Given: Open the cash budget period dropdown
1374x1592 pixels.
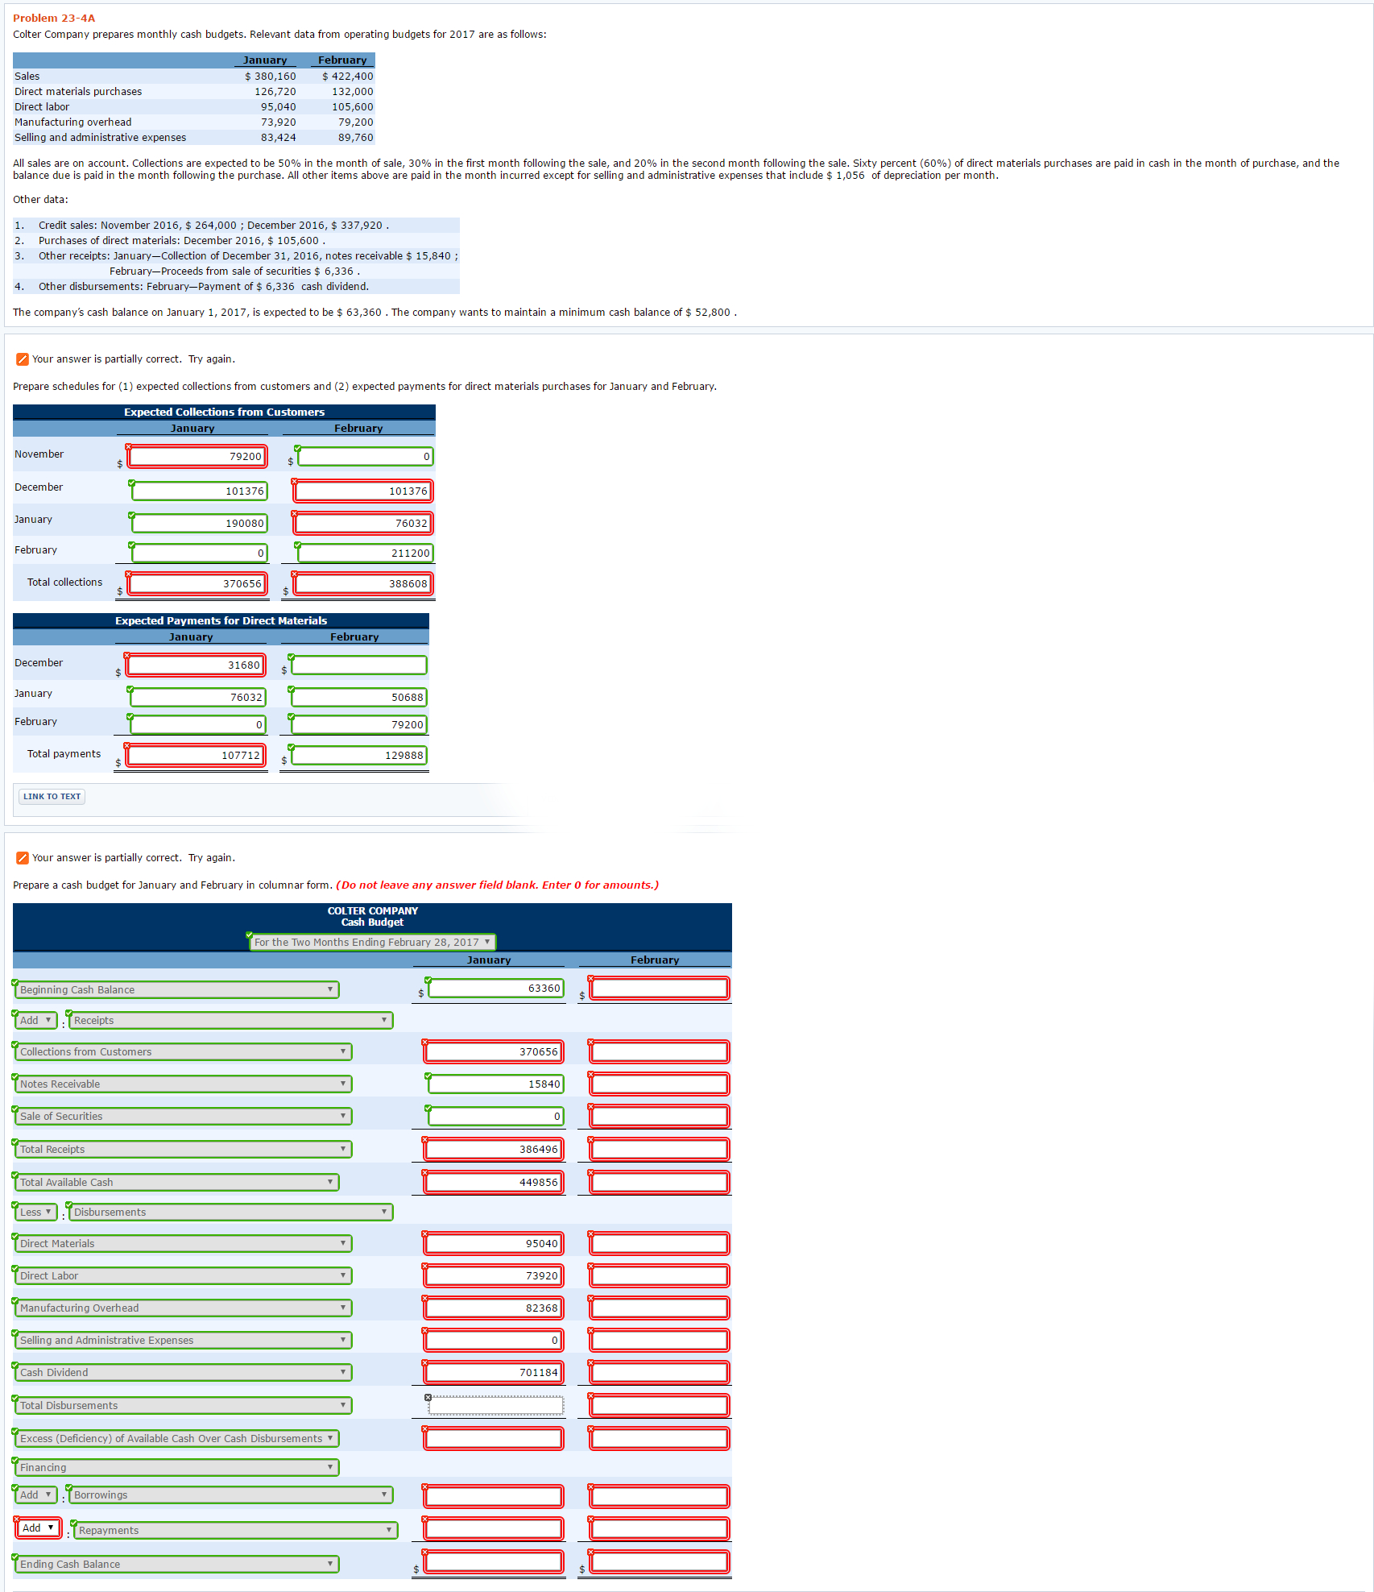Looking at the screenshot, I should pyautogui.click(x=372, y=942).
